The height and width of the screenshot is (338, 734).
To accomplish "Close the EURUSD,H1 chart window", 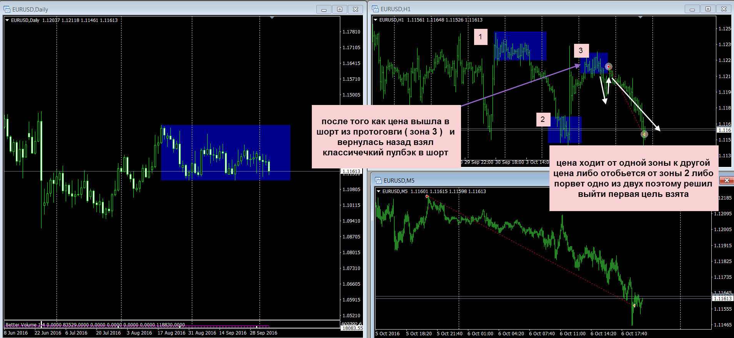I will click(x=724, y=9).
